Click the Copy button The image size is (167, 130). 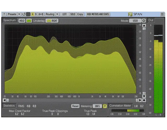coord(80,14)
